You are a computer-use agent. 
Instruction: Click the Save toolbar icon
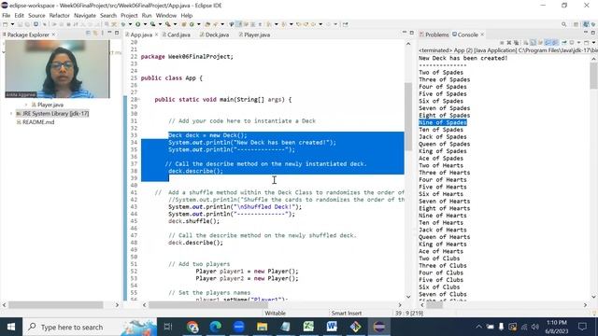tap(20, 24)
